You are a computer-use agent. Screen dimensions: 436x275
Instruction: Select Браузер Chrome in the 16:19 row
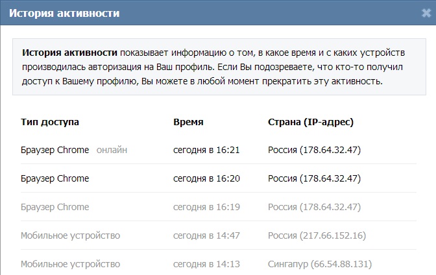tap(54, 207)
